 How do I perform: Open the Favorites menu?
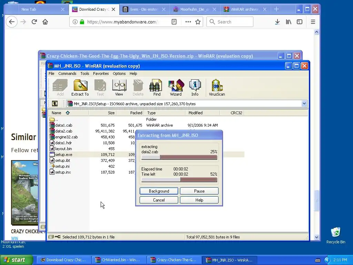101,73
